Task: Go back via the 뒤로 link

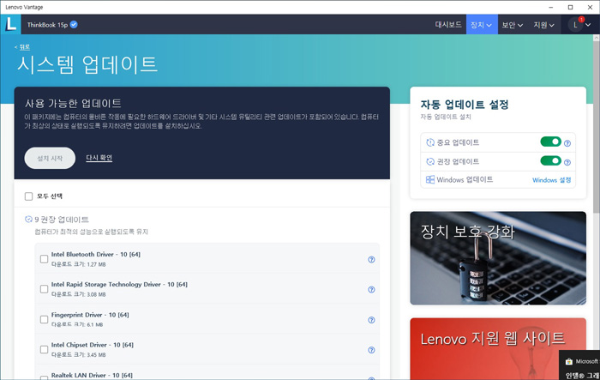Action: pyautogui.click(x=25, y=47)
